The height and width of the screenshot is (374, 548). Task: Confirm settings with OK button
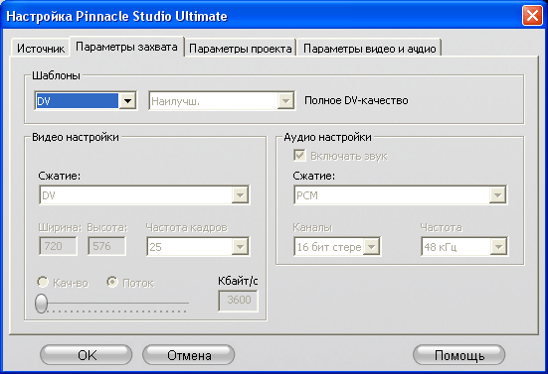click(86, 355)
